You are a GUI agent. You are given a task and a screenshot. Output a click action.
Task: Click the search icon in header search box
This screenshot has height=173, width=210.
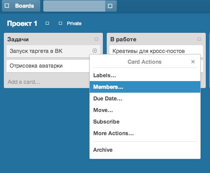110,6
